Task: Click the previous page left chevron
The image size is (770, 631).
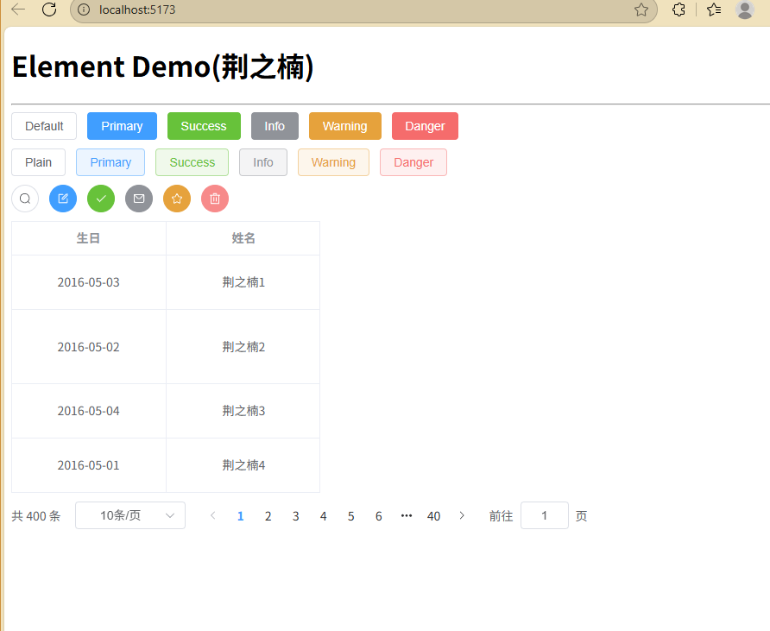Action: [213, 515]
